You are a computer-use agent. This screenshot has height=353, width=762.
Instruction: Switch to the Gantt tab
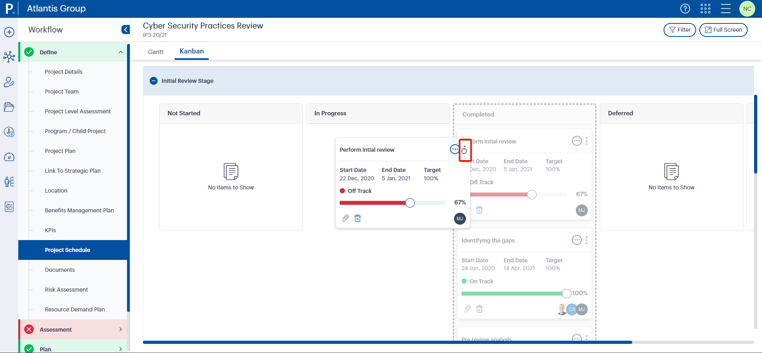(156, 52)
